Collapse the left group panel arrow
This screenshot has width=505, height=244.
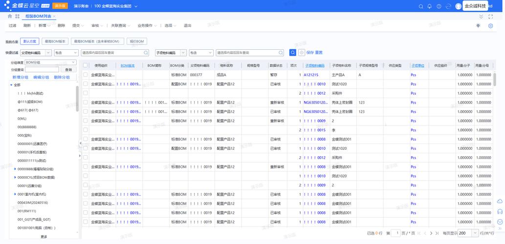[x=80, y=142]
